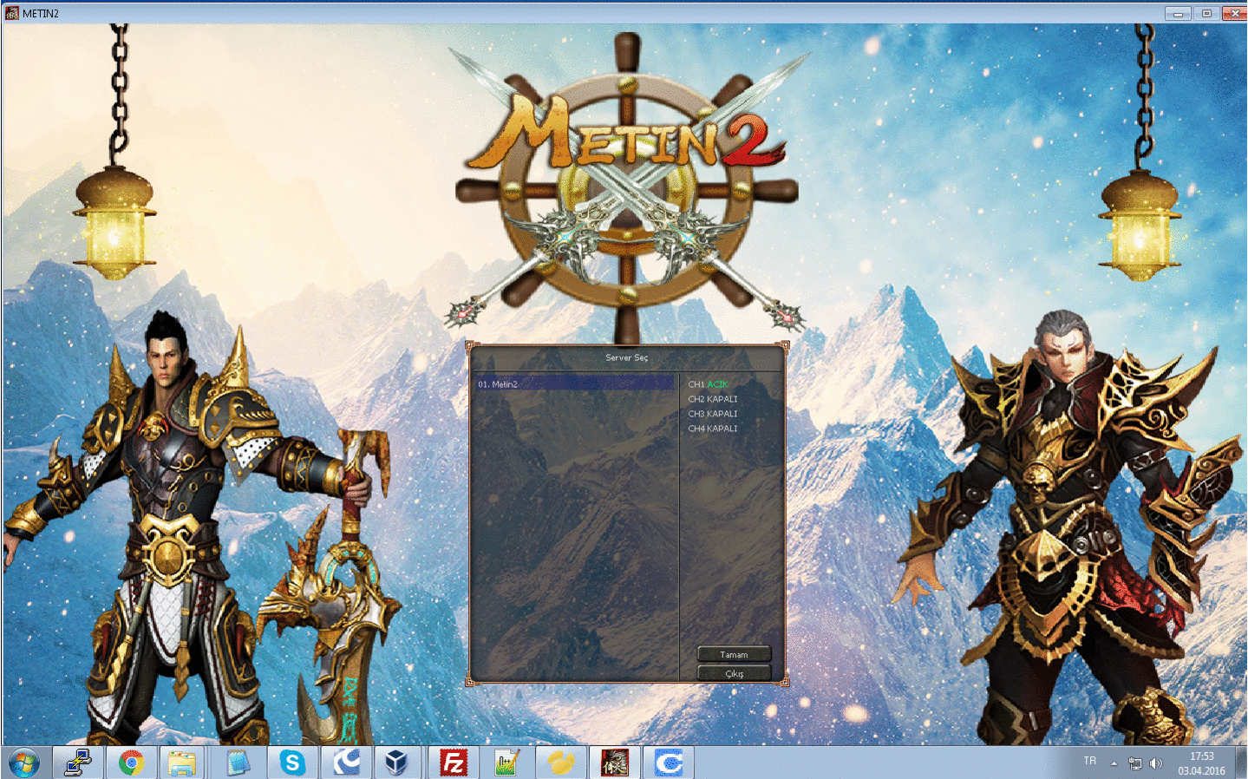Screen dimensions: 1248x779
Task: Open the blue notepad taskbar icon
Action: tap(238, 763)
